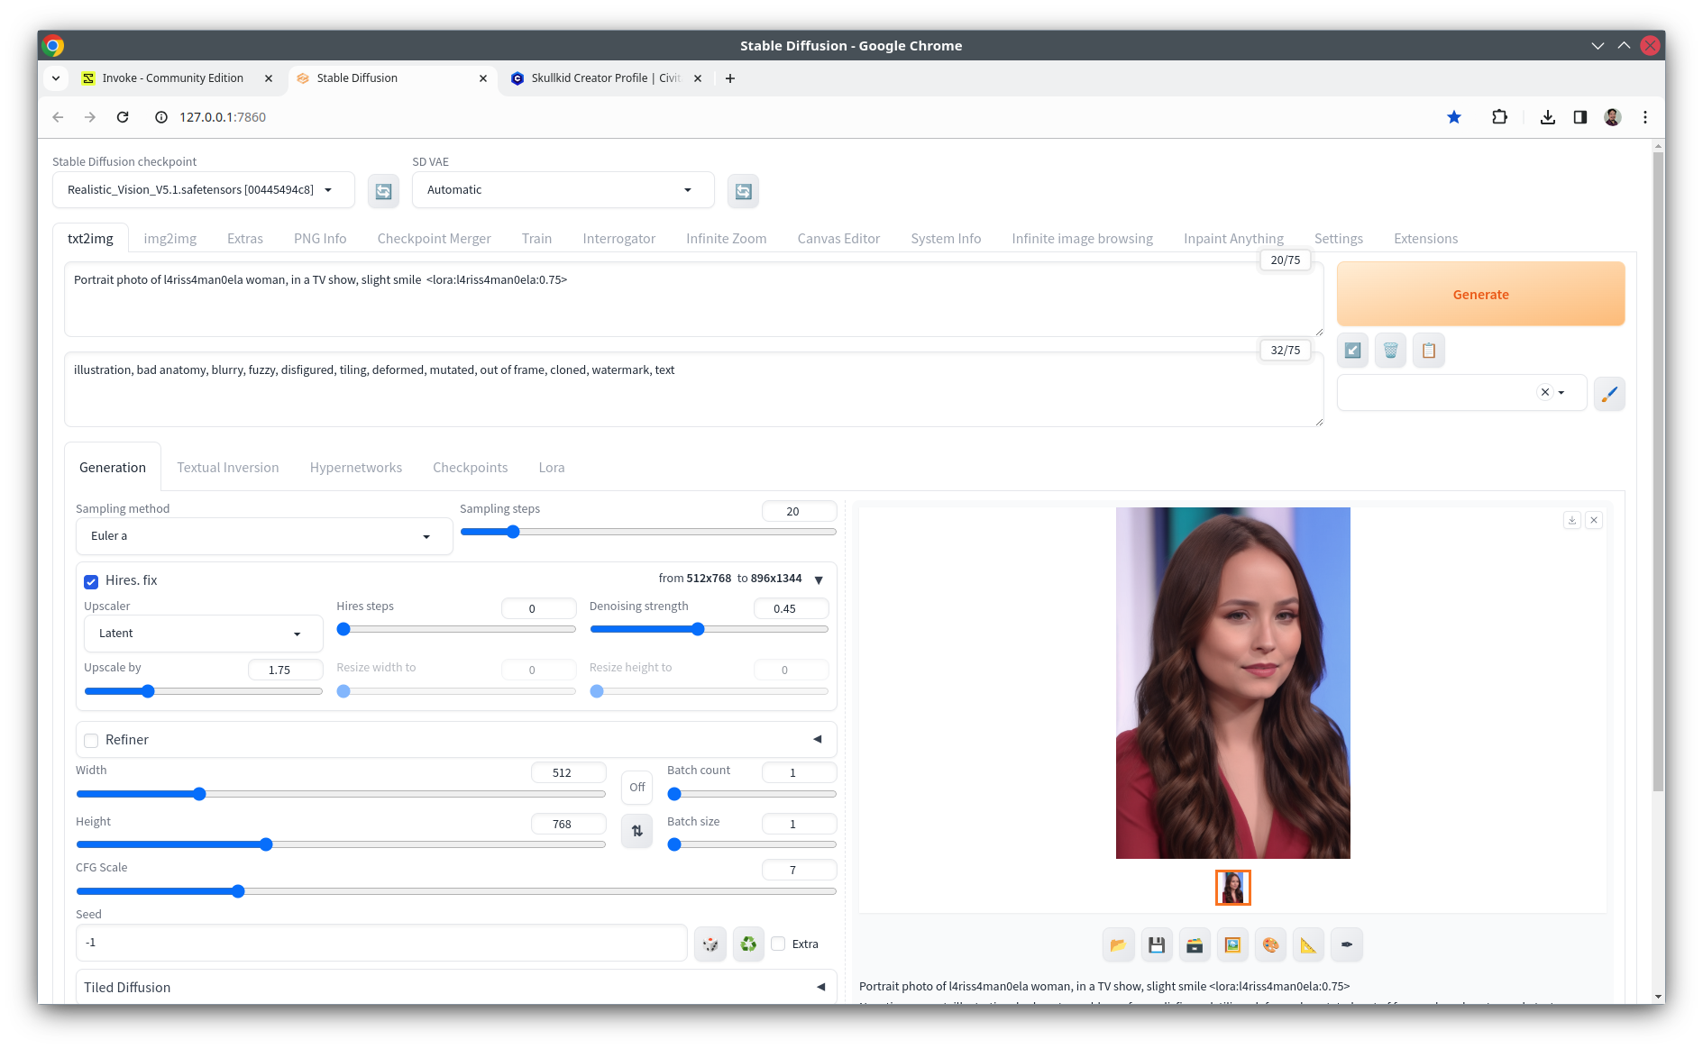Collapse the Hires. fix section
Image resolution: width=1703 pixels, height=1049 pixels.
point(819,579)
